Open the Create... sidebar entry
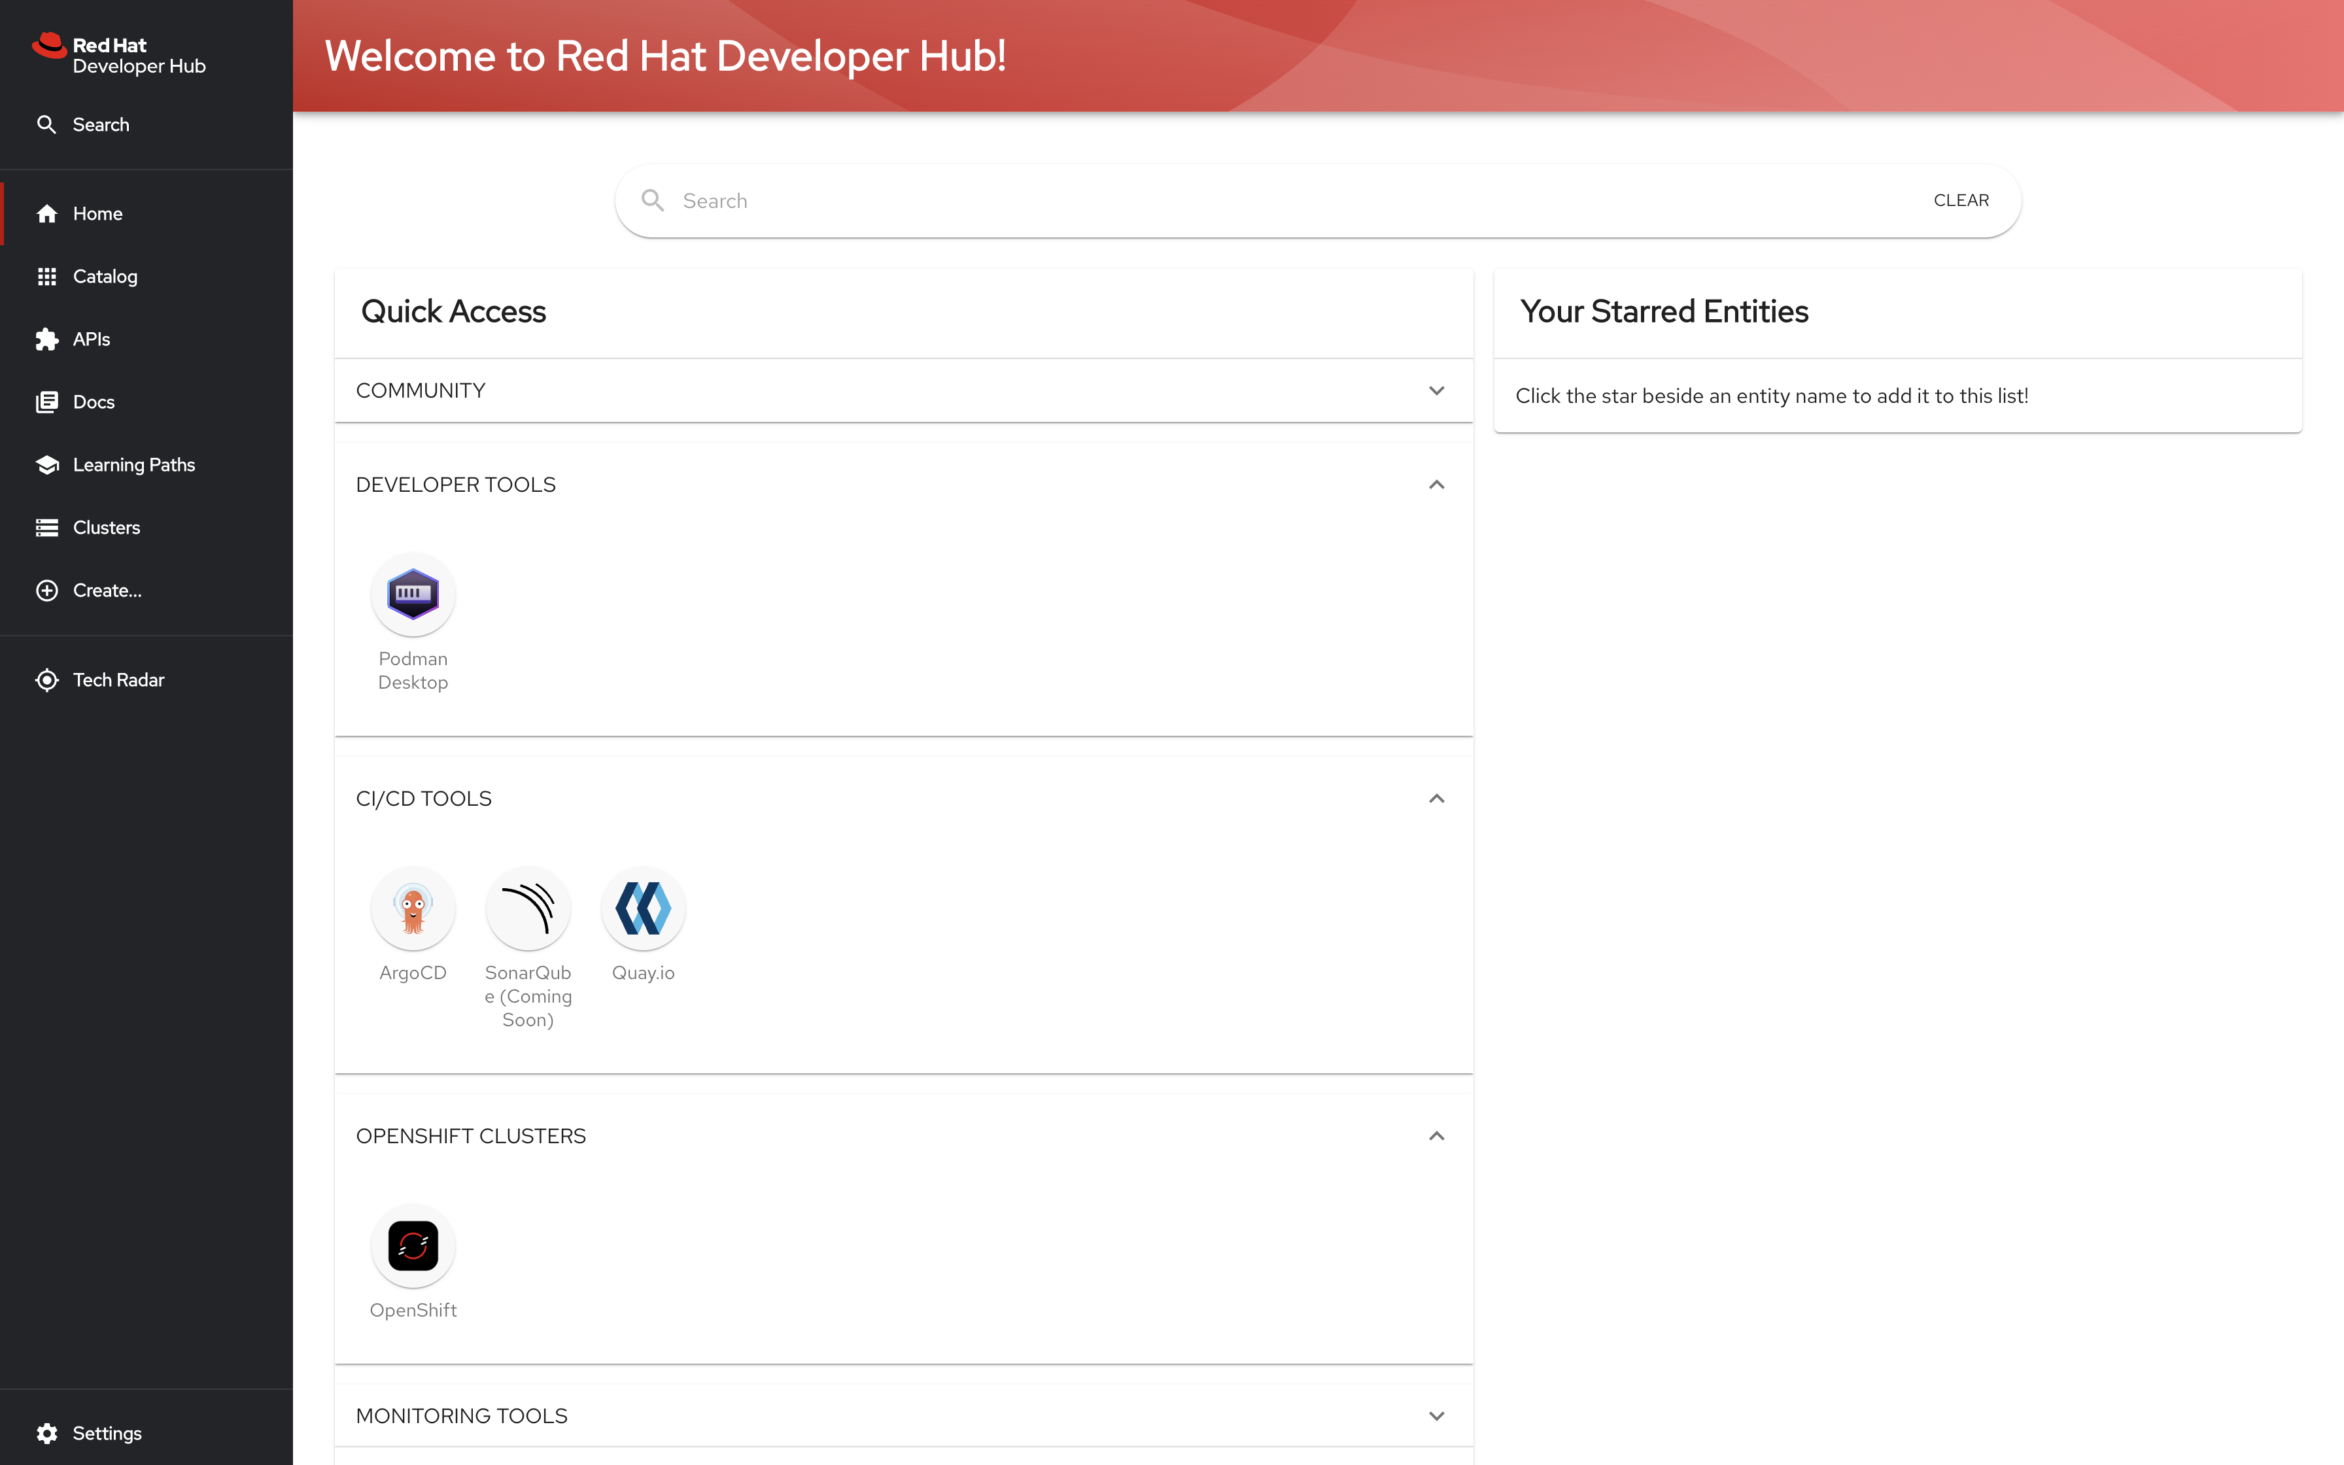 point(107,590)
